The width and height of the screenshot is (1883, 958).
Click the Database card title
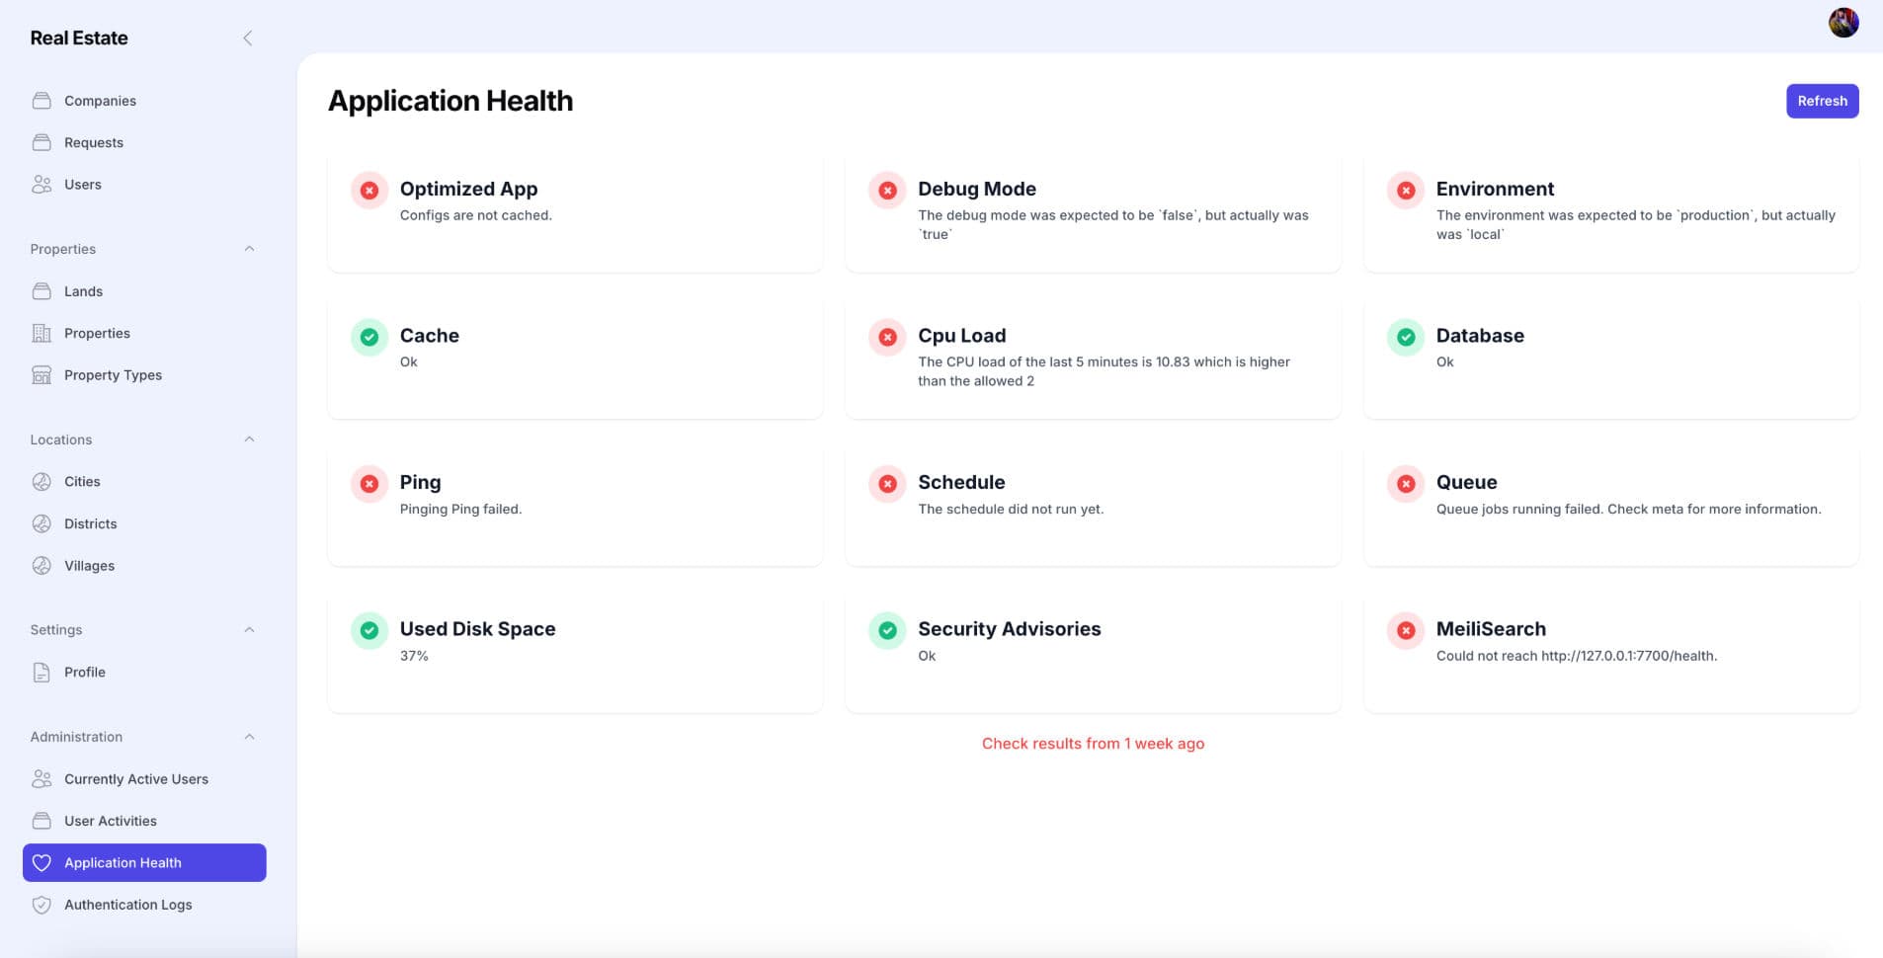click(1480, 336)
